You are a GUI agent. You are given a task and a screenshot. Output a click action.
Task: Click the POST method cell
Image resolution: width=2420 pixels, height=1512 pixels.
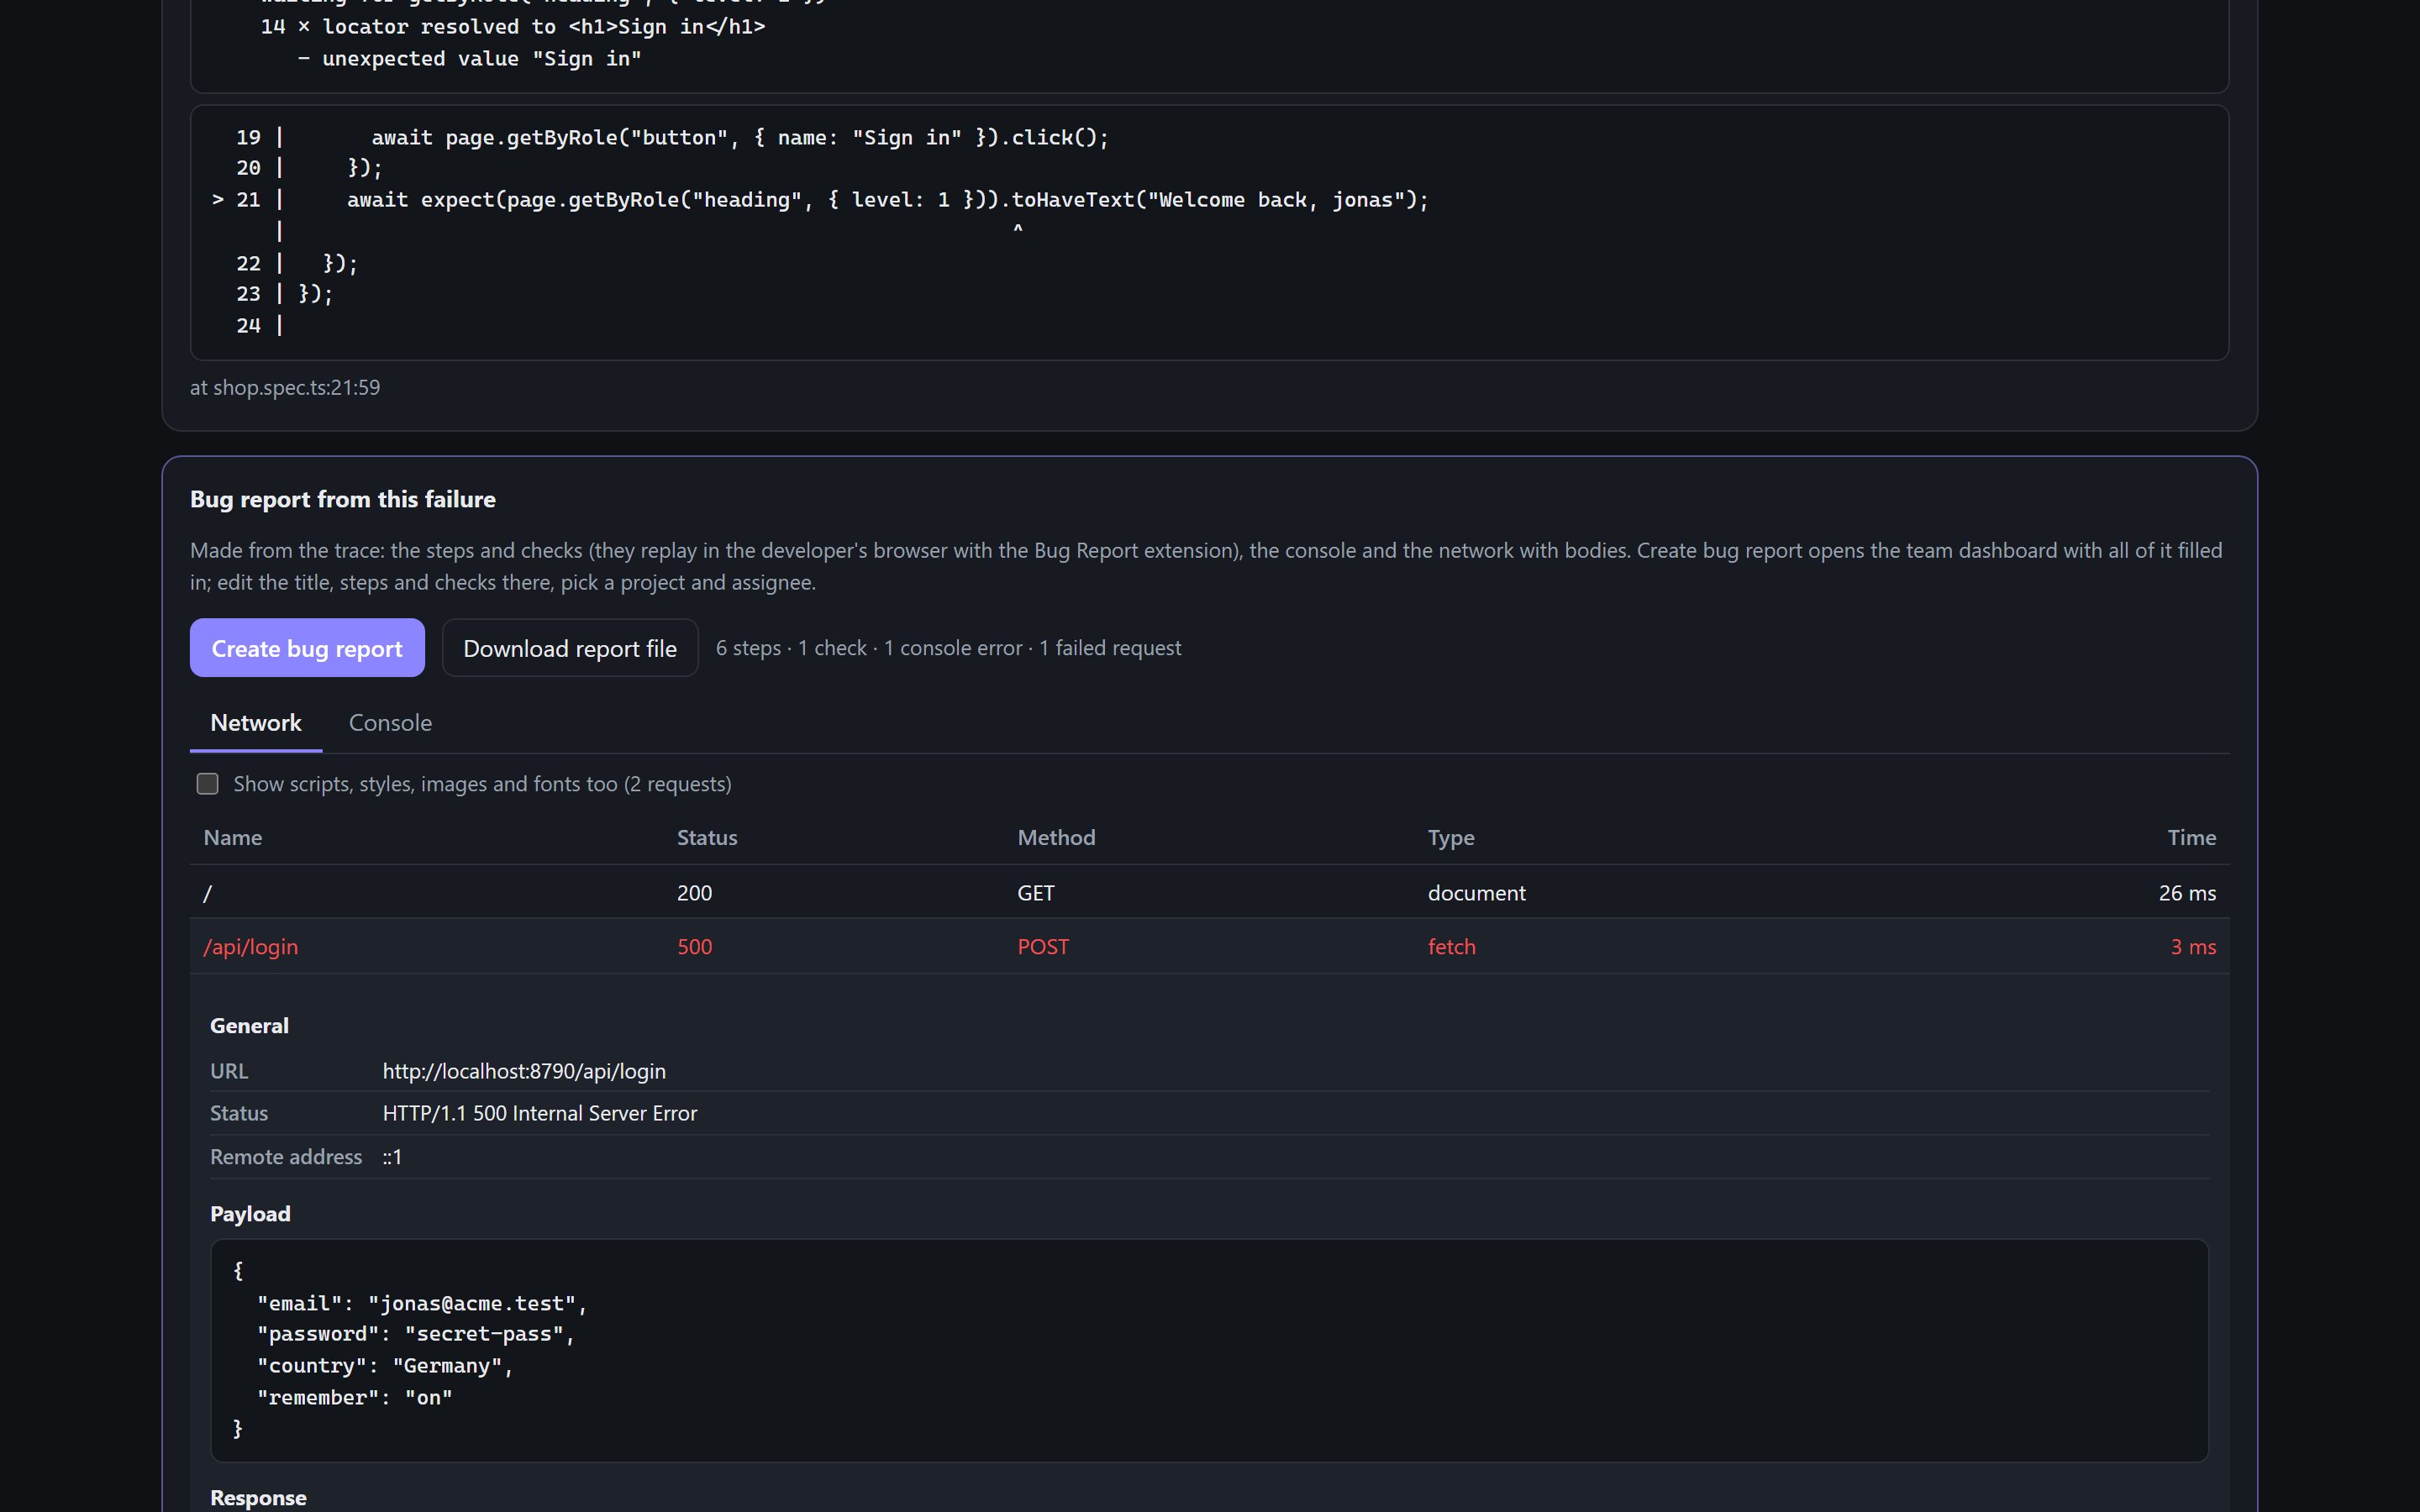[x=1043, y=947]
